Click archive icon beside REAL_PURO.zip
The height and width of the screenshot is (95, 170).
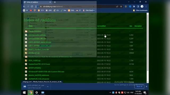pyautogui.click(x=26, y=60)
